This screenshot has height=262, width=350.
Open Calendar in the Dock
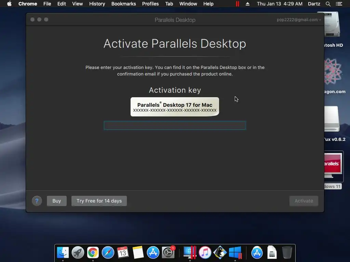pyautogui.click(x=123, y=252)
